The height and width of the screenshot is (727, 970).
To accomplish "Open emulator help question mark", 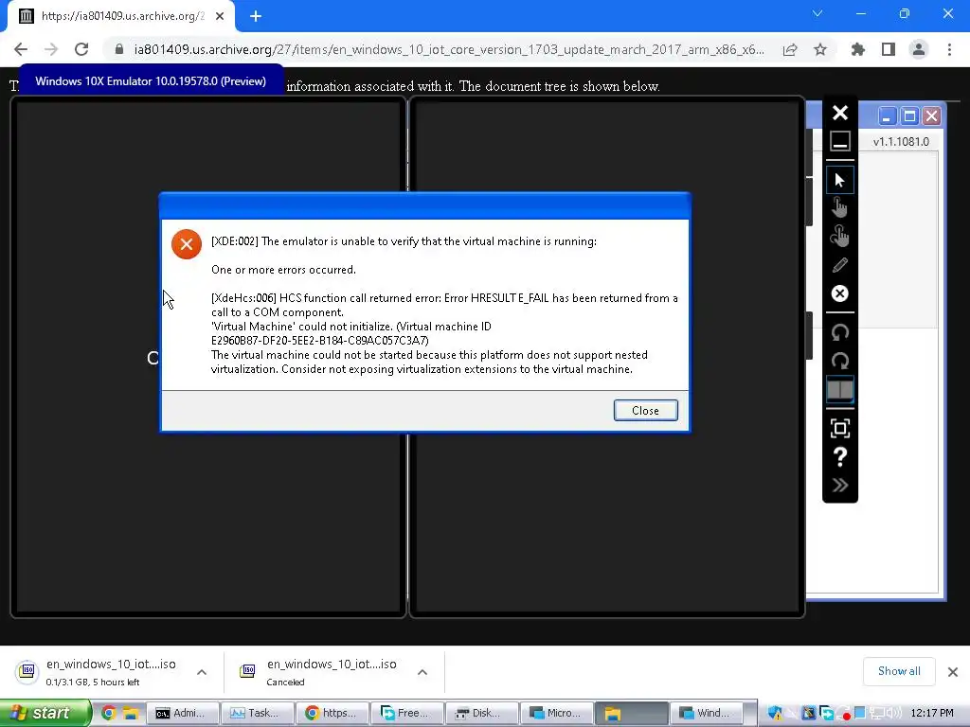I will click(839, 457).
